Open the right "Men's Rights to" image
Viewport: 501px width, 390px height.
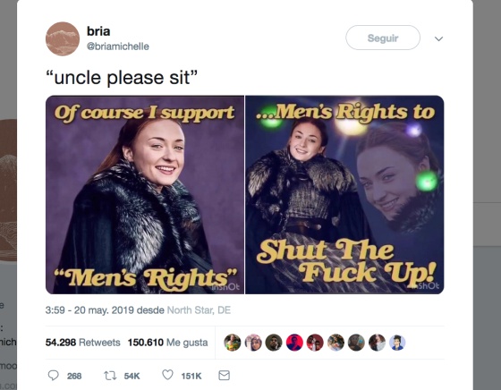[344, 194]
